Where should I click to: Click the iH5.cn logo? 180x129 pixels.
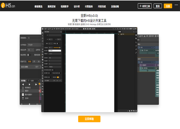click(8, 6)
